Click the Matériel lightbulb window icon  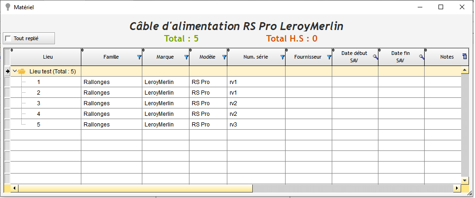[8, 6]
